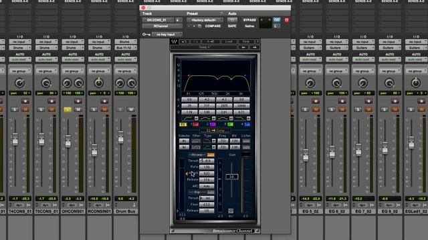Open the no key input dropdown
Screen dimensions: 428x240
point(167,35)
